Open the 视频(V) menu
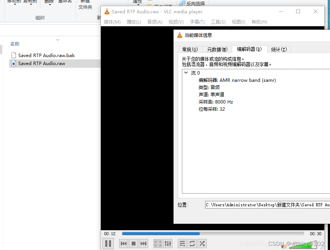330x250 pixels. [176, 22]
